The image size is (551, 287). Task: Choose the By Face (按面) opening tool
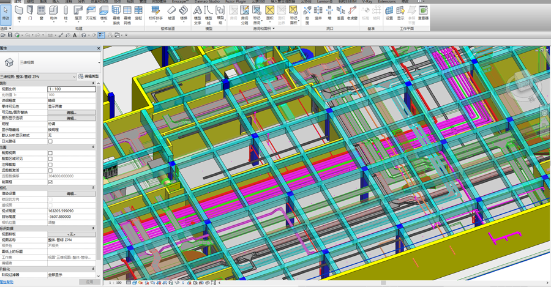307,15
